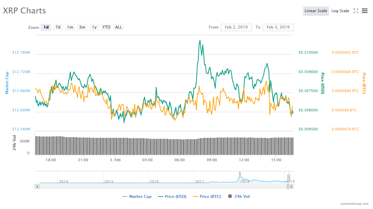Image resolution: width=373 pixels, height=209 pixels.
Task: Set zoom range to 1m
Action: [70, 27]
